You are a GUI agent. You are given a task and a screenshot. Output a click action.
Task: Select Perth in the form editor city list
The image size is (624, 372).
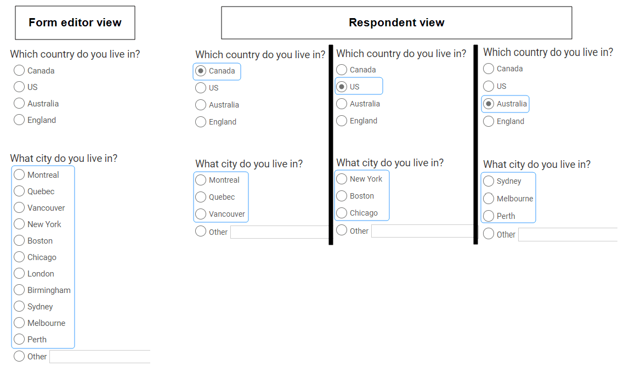click(20, 339)
